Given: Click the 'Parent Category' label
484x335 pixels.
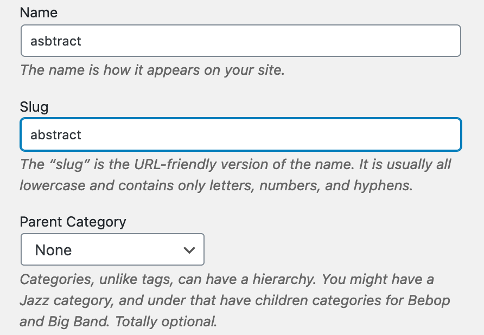Looking at the screenshot, I should click(73, 222).
